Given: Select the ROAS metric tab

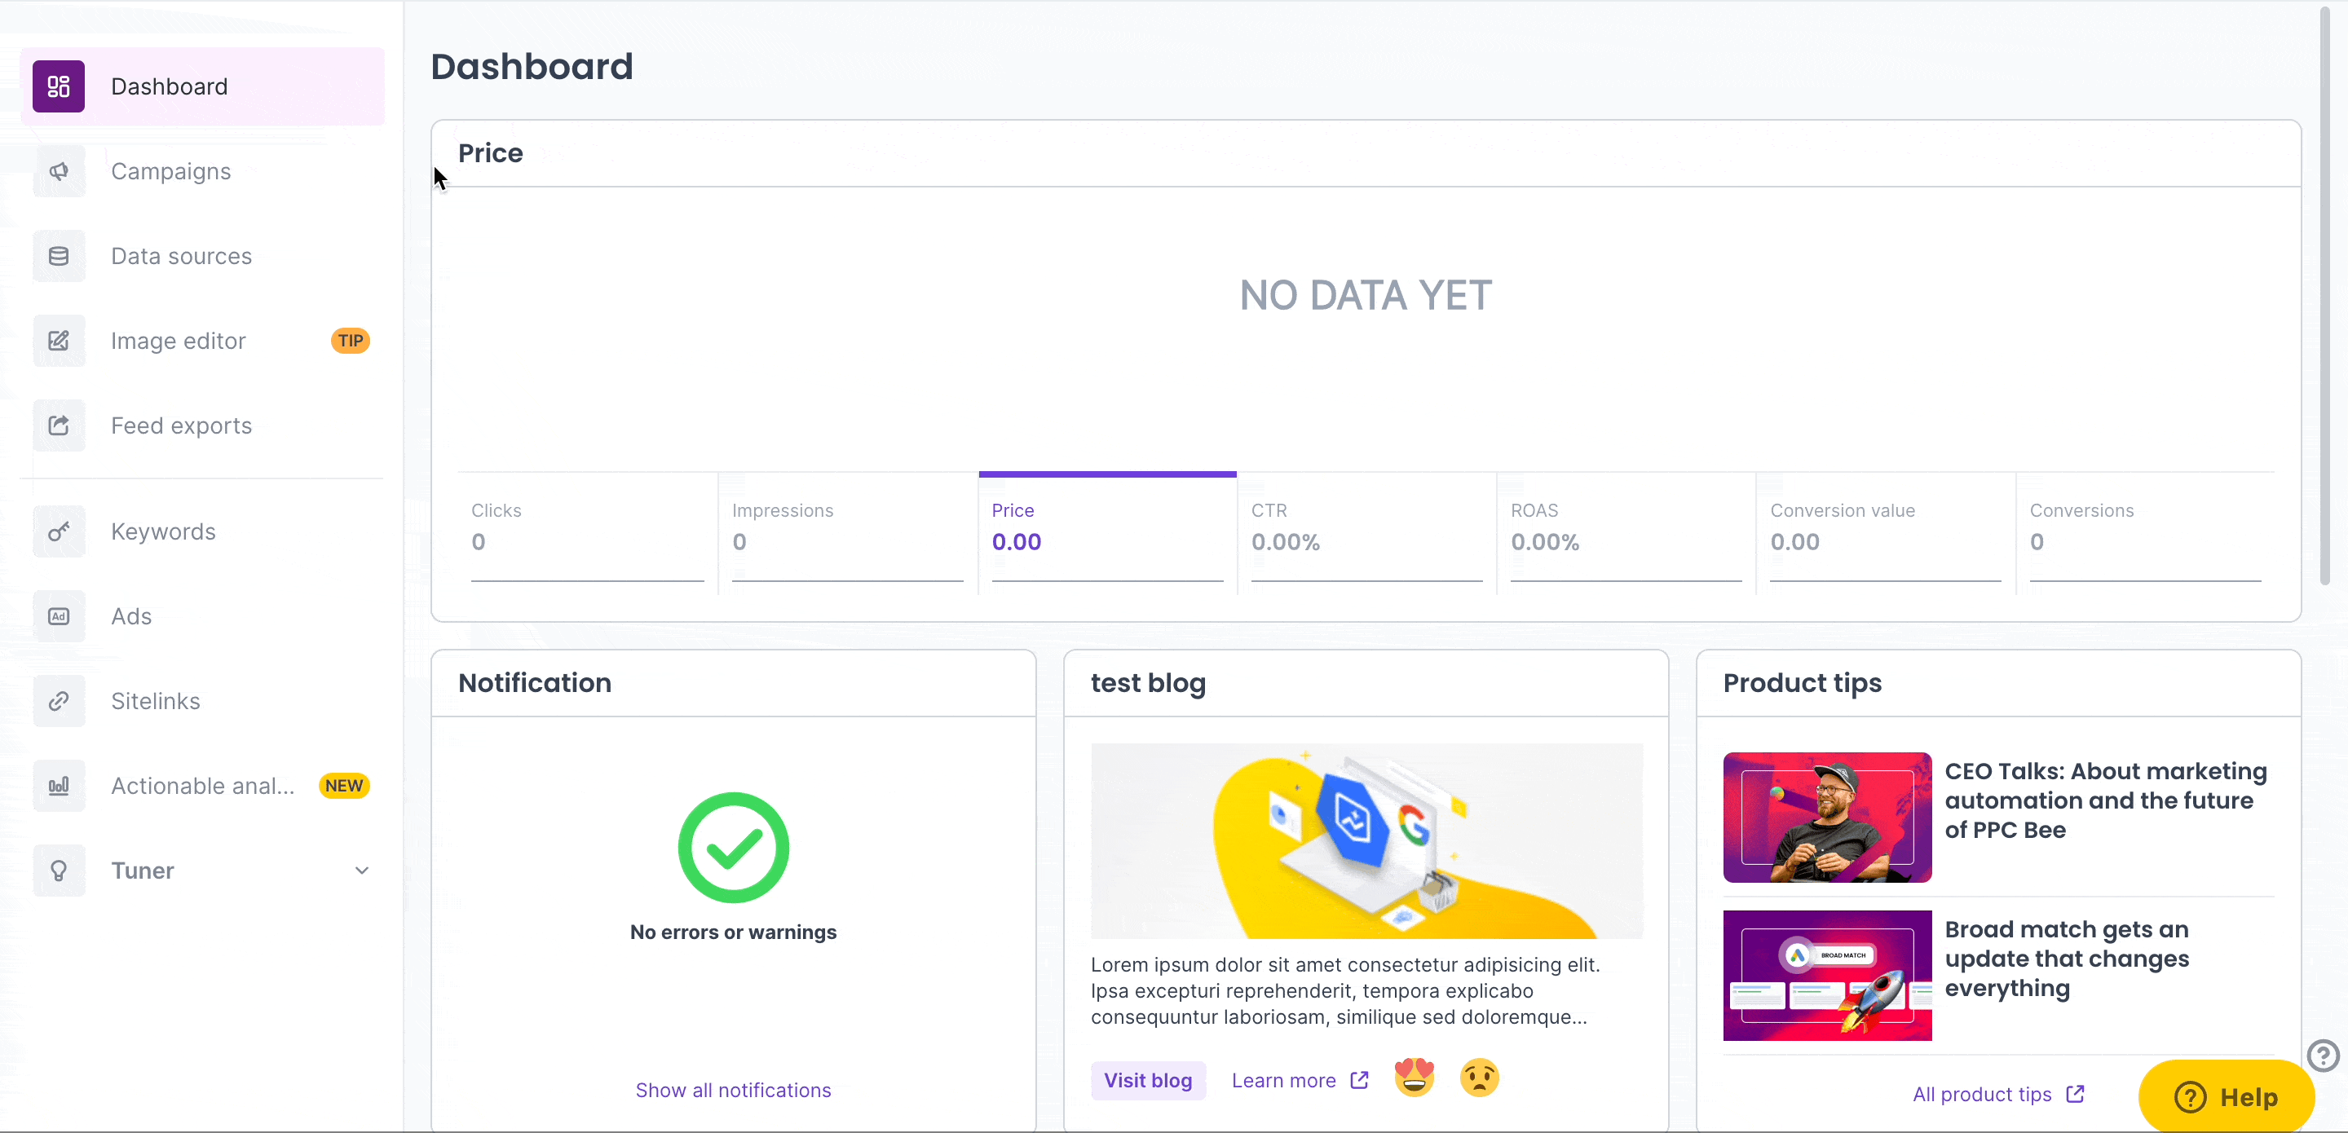Looking at the screenshot, I should (x=1625, y=529).
